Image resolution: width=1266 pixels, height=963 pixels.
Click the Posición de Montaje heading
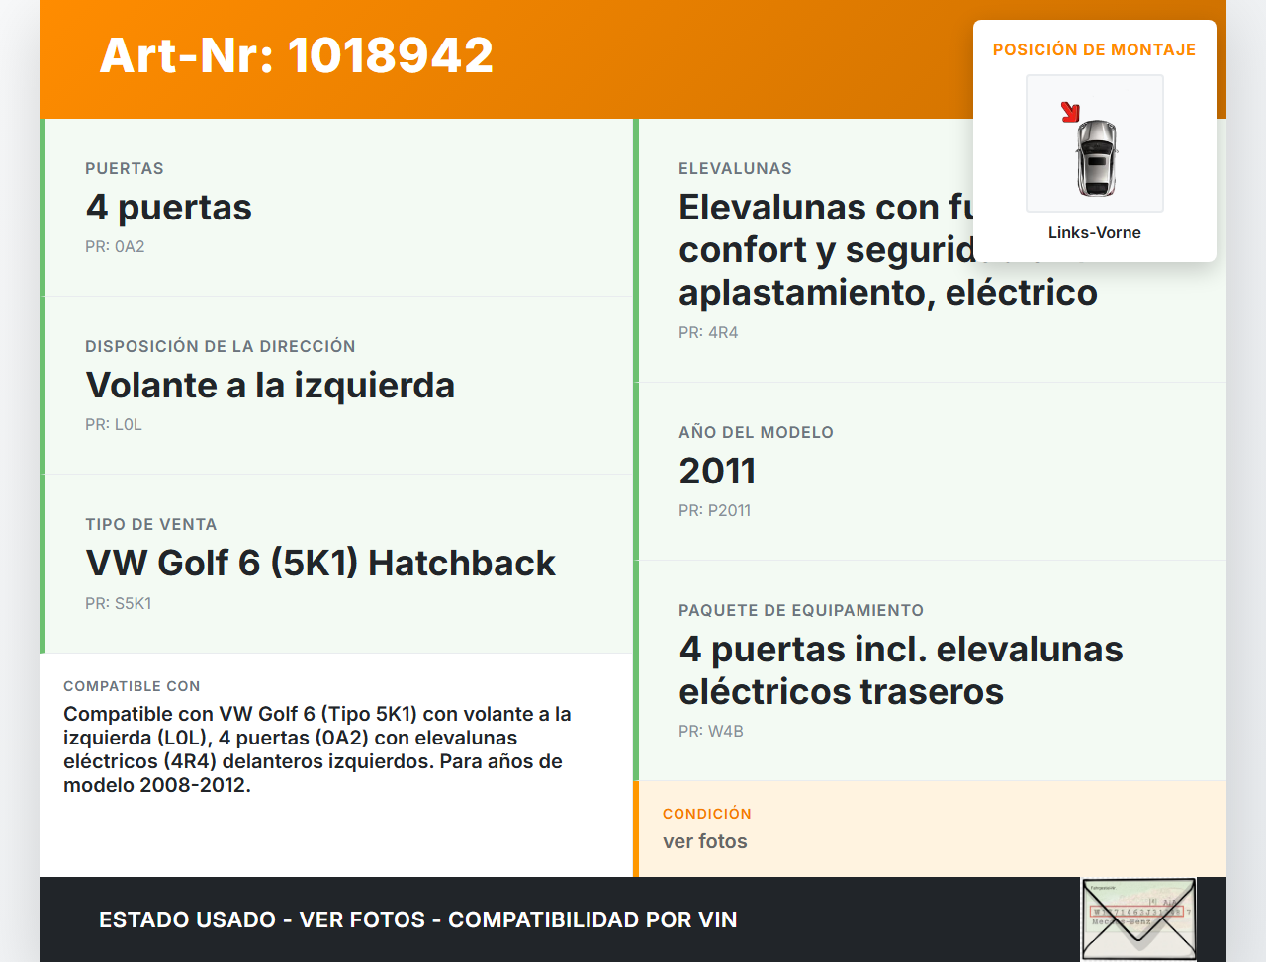click(x=1094, y=49)
